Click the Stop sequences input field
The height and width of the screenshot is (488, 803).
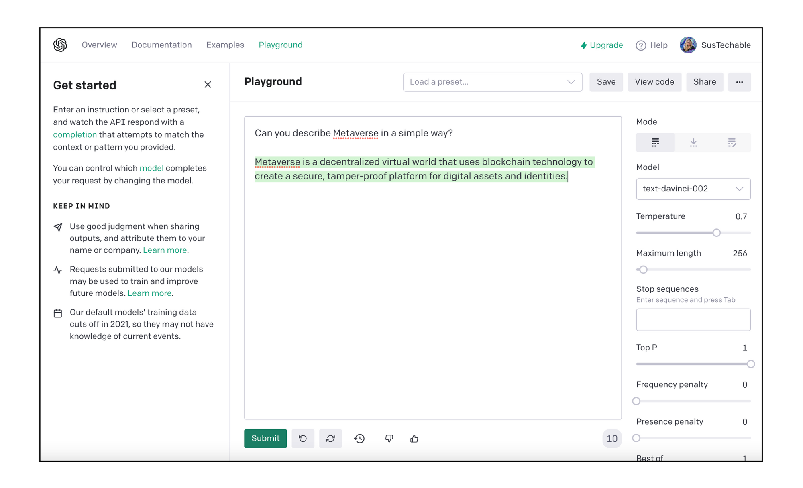[x=693, y=320]
